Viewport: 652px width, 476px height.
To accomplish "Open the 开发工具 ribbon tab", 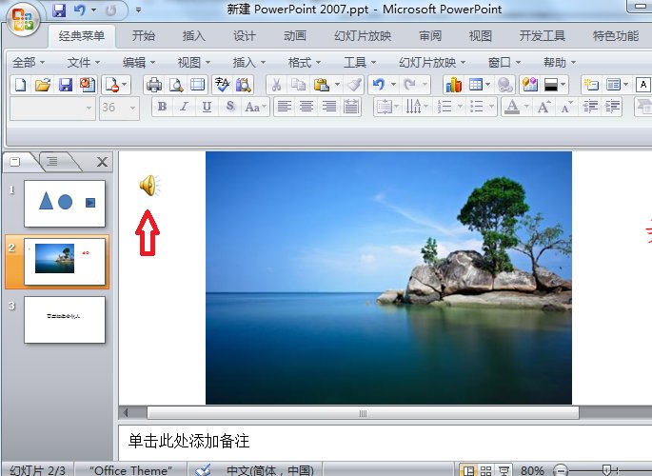I will tap(543, 36).
